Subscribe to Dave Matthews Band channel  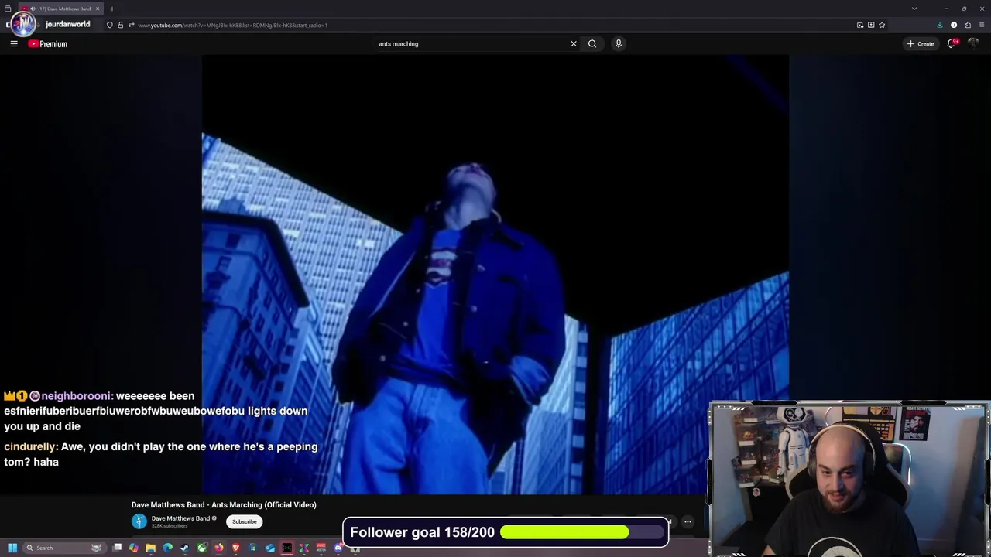244,521
